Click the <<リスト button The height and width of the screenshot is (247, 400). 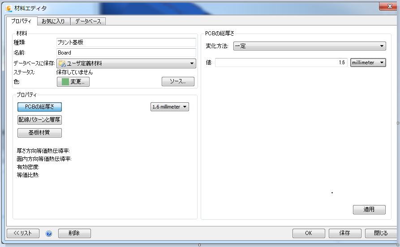[x=23, y=233]
